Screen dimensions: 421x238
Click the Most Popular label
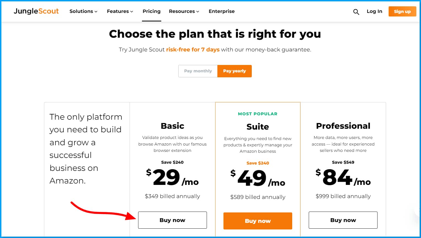pos(258,114)
